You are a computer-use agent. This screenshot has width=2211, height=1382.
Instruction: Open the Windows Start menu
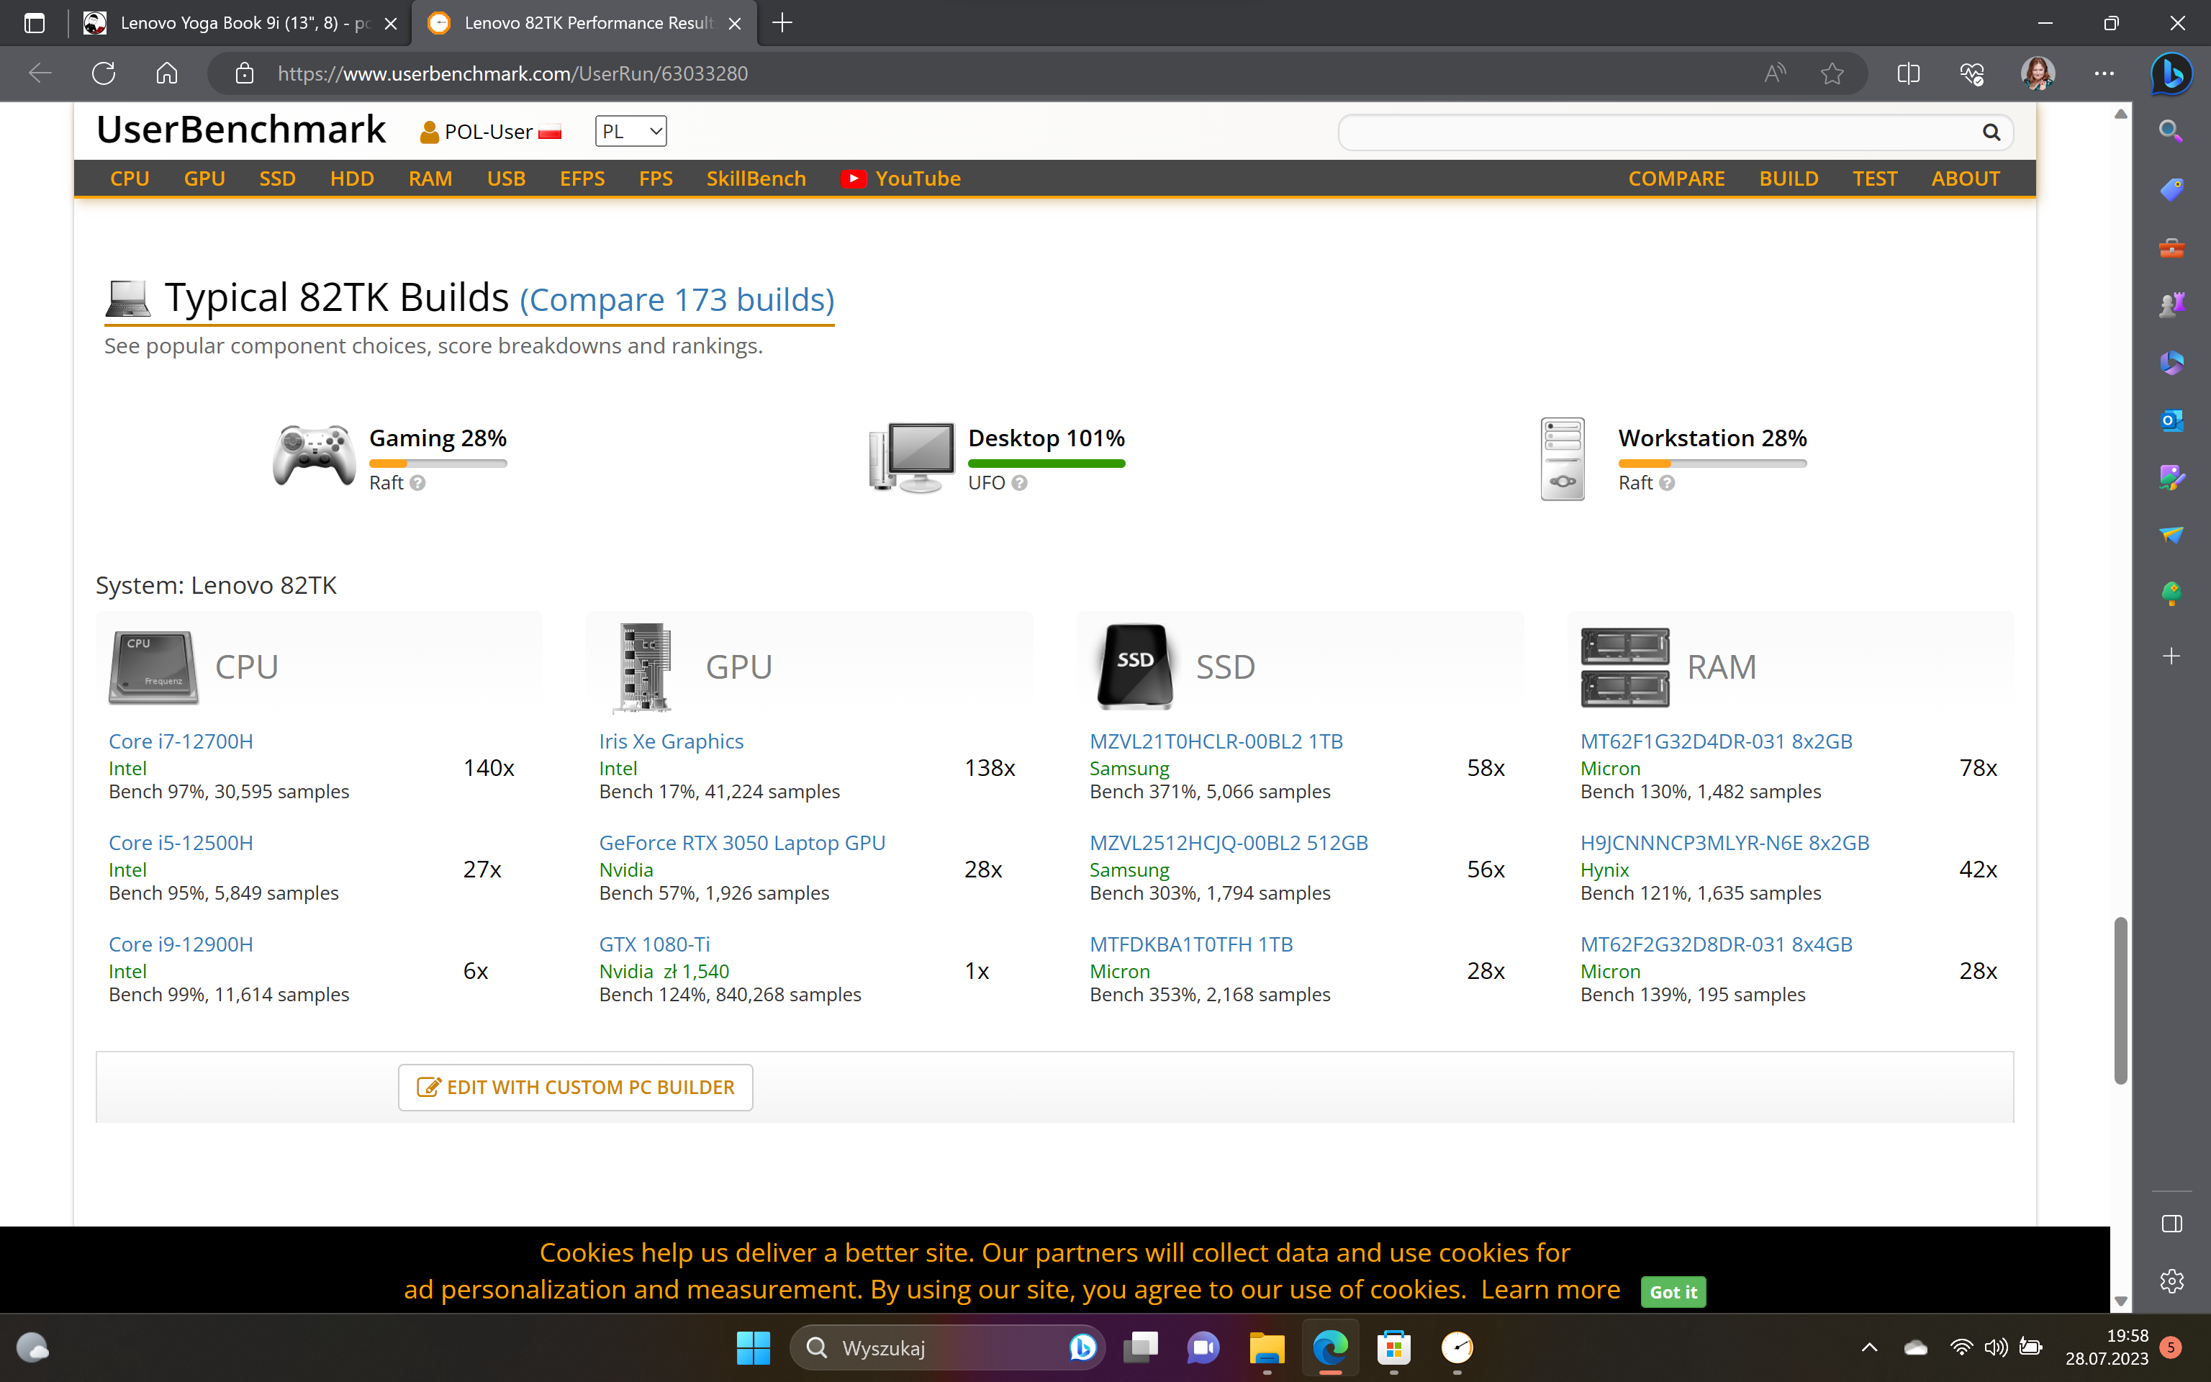click(753, 1347)
